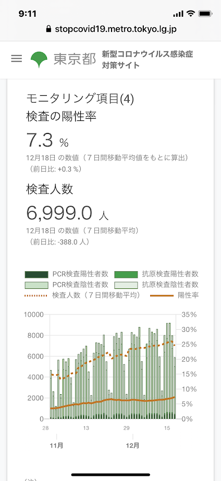Tap the Wi-Fi status icon
The image size is (221, 481).
click(x=191, y=14)
